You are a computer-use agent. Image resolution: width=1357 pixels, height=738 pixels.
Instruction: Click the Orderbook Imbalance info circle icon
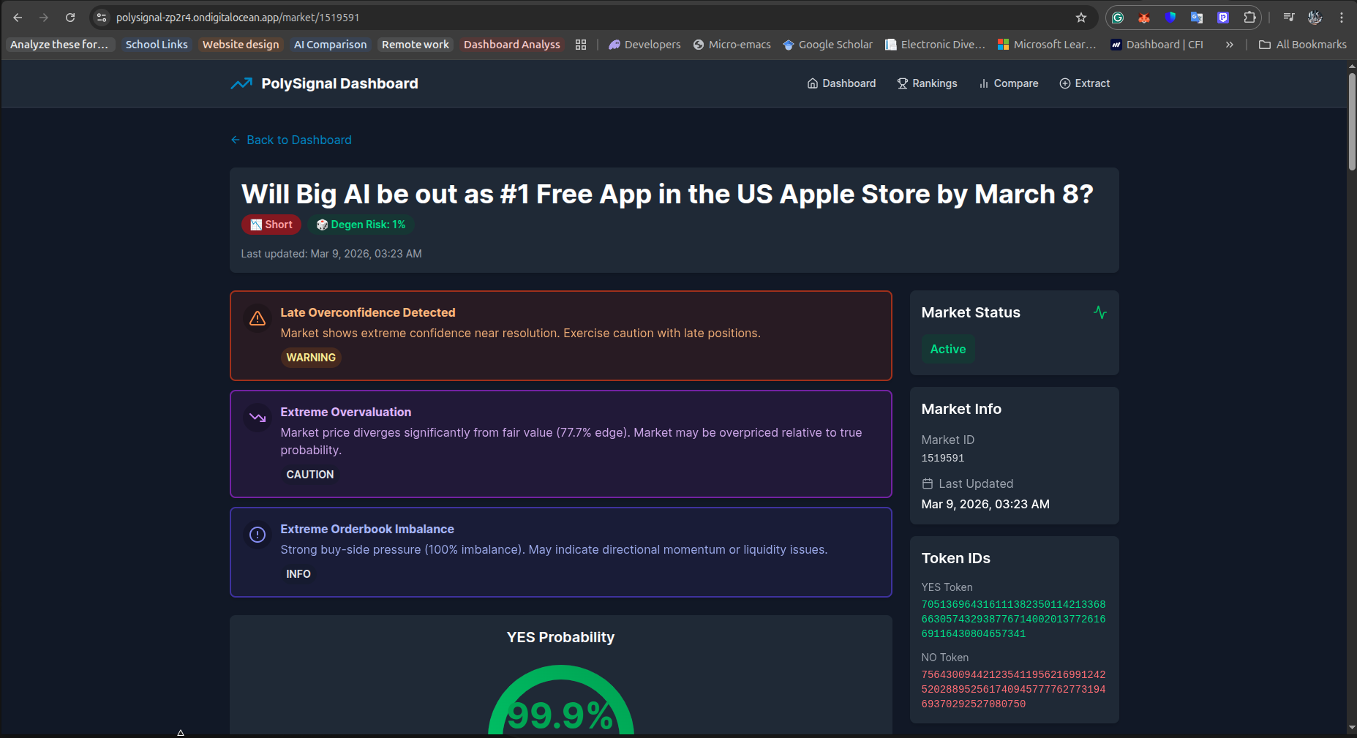coord(258,535)
